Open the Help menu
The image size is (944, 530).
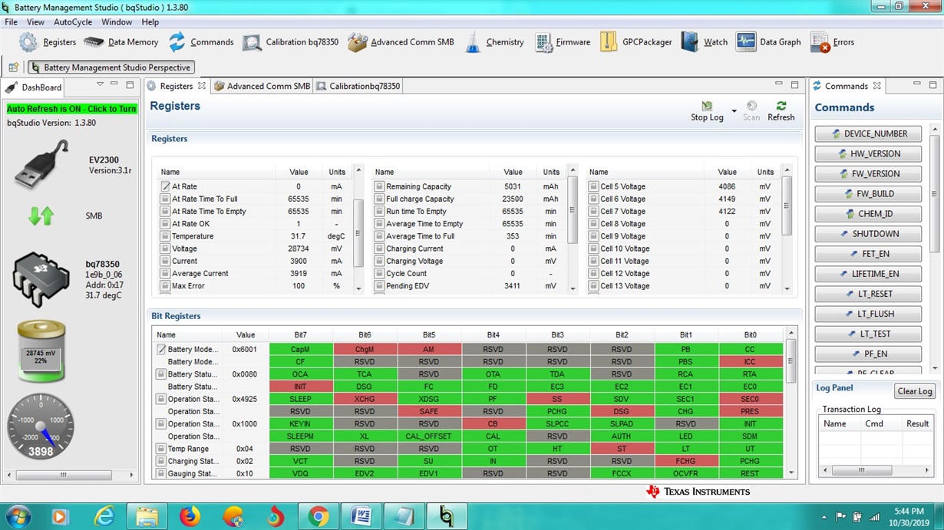150,22
